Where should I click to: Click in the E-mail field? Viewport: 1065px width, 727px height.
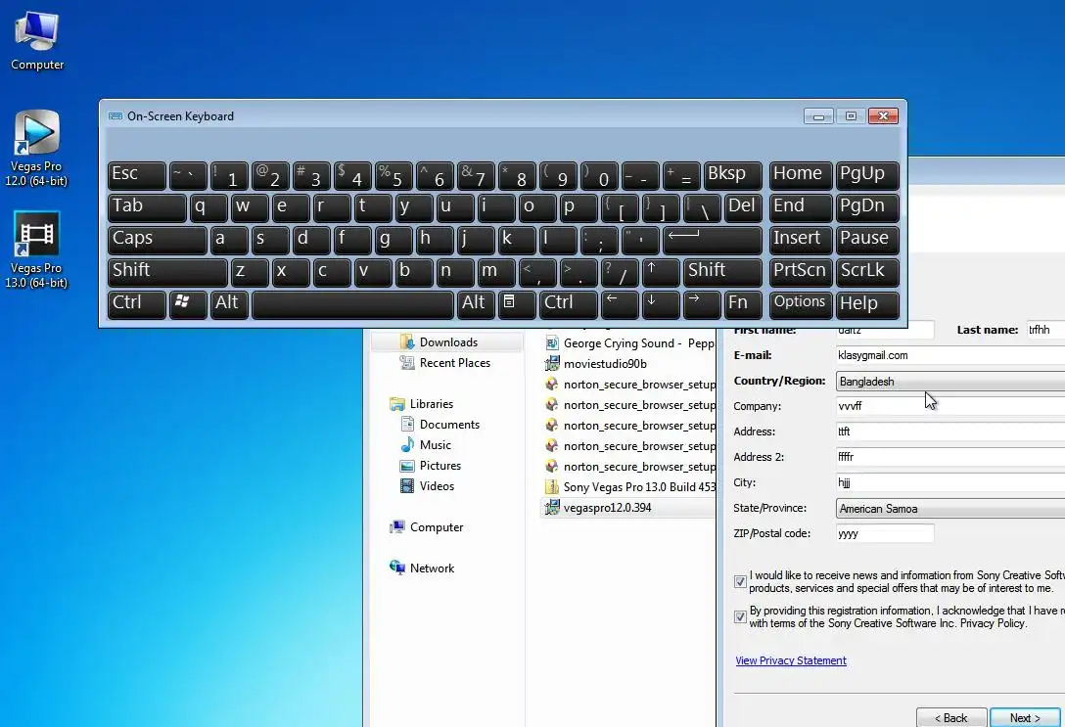[x=950, y=355]
